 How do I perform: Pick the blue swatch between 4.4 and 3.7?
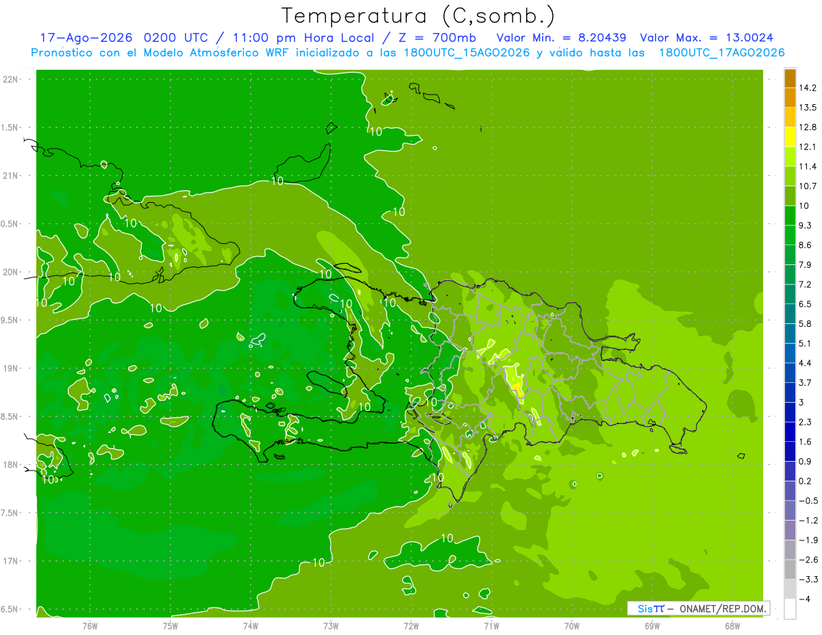pos(790,372)
